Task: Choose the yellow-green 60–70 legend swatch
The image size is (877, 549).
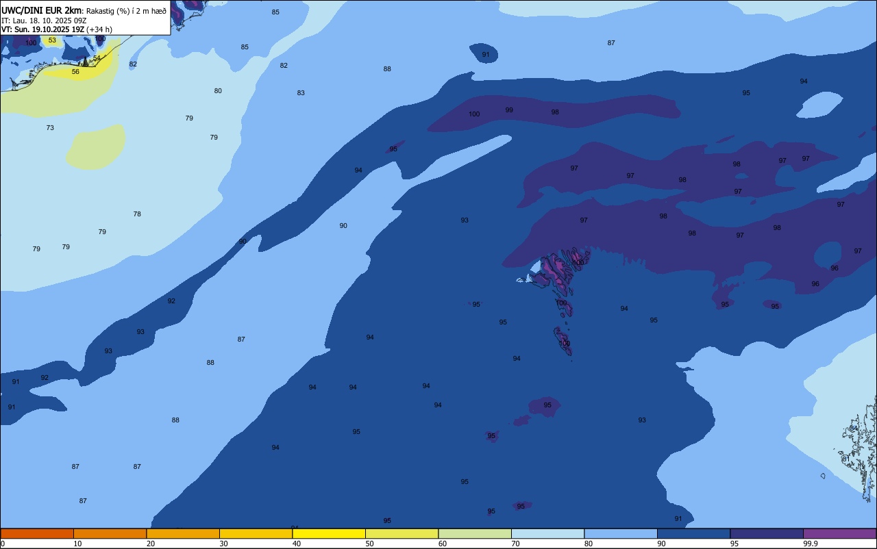Action: [475, 533]
